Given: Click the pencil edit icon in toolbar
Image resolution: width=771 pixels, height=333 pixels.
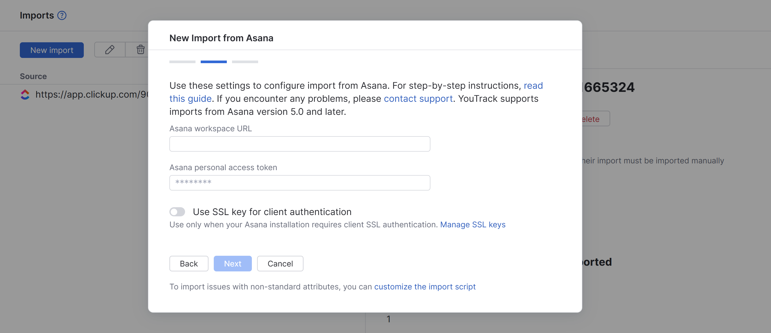Looking at the screenshot, I should point(110,50).
